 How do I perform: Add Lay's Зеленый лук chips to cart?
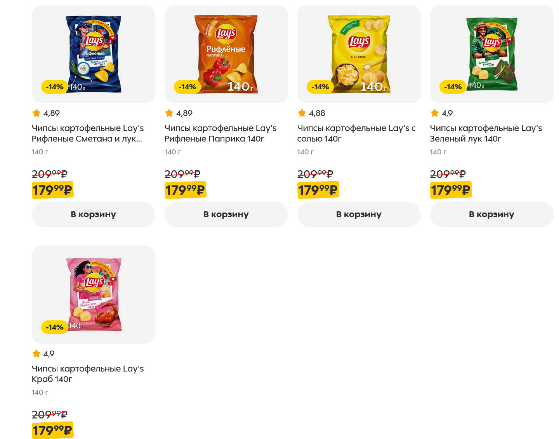pos(491,214)
